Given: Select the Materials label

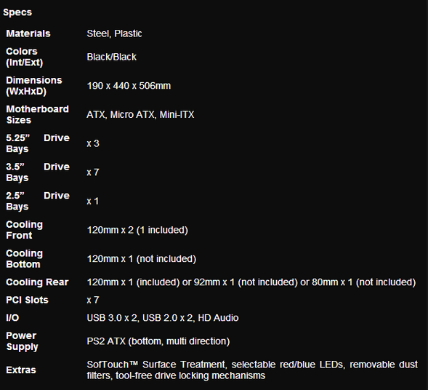Looking at the screenshot, I should click(x=28, y=33).
